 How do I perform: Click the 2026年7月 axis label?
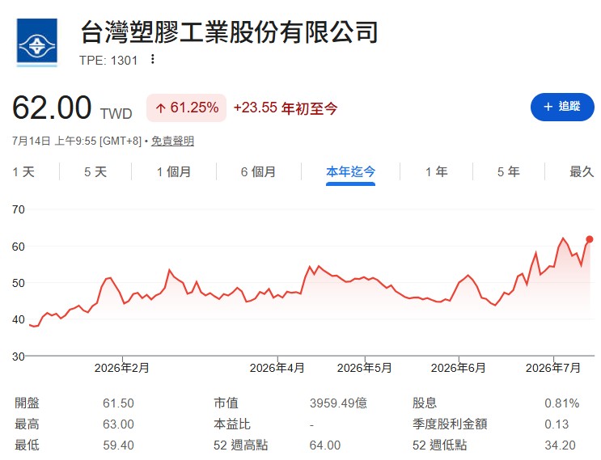553,368
